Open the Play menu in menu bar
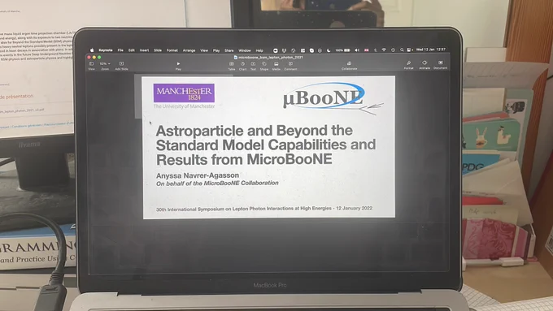 [x=216, y=50]
